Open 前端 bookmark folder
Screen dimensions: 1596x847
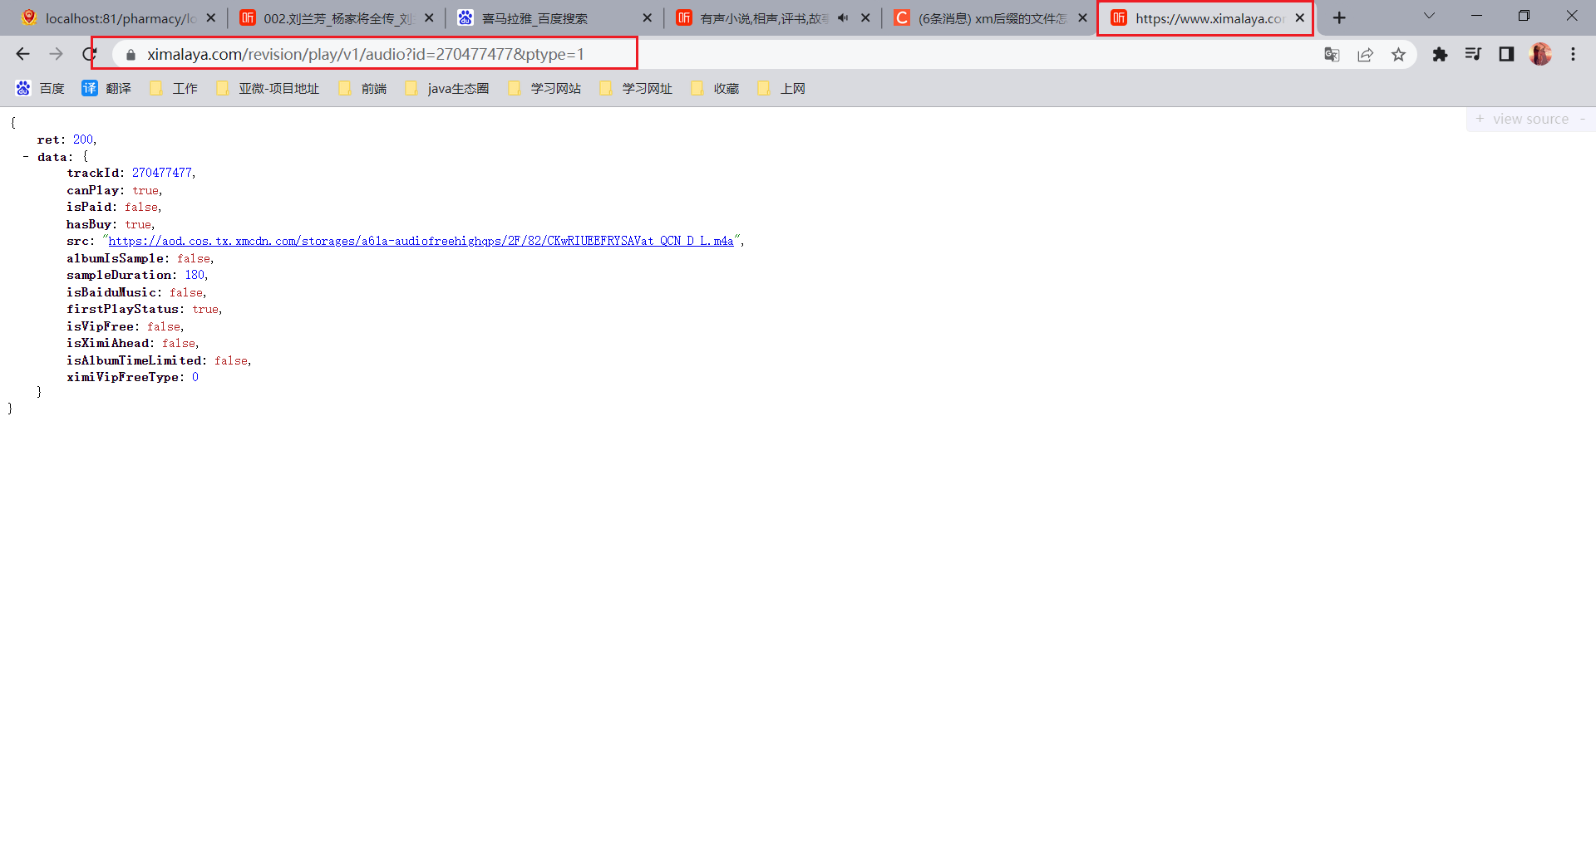point(362,88)
